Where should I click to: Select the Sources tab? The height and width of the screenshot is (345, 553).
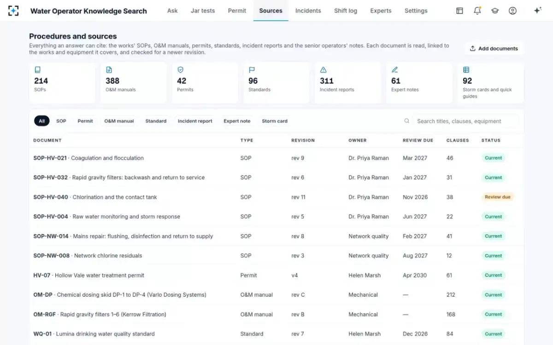click(x=271, y=11)
